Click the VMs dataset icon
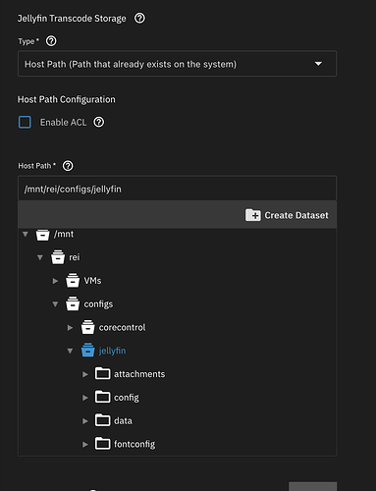This screenshot has width=376, height=491. coord(73,281)
